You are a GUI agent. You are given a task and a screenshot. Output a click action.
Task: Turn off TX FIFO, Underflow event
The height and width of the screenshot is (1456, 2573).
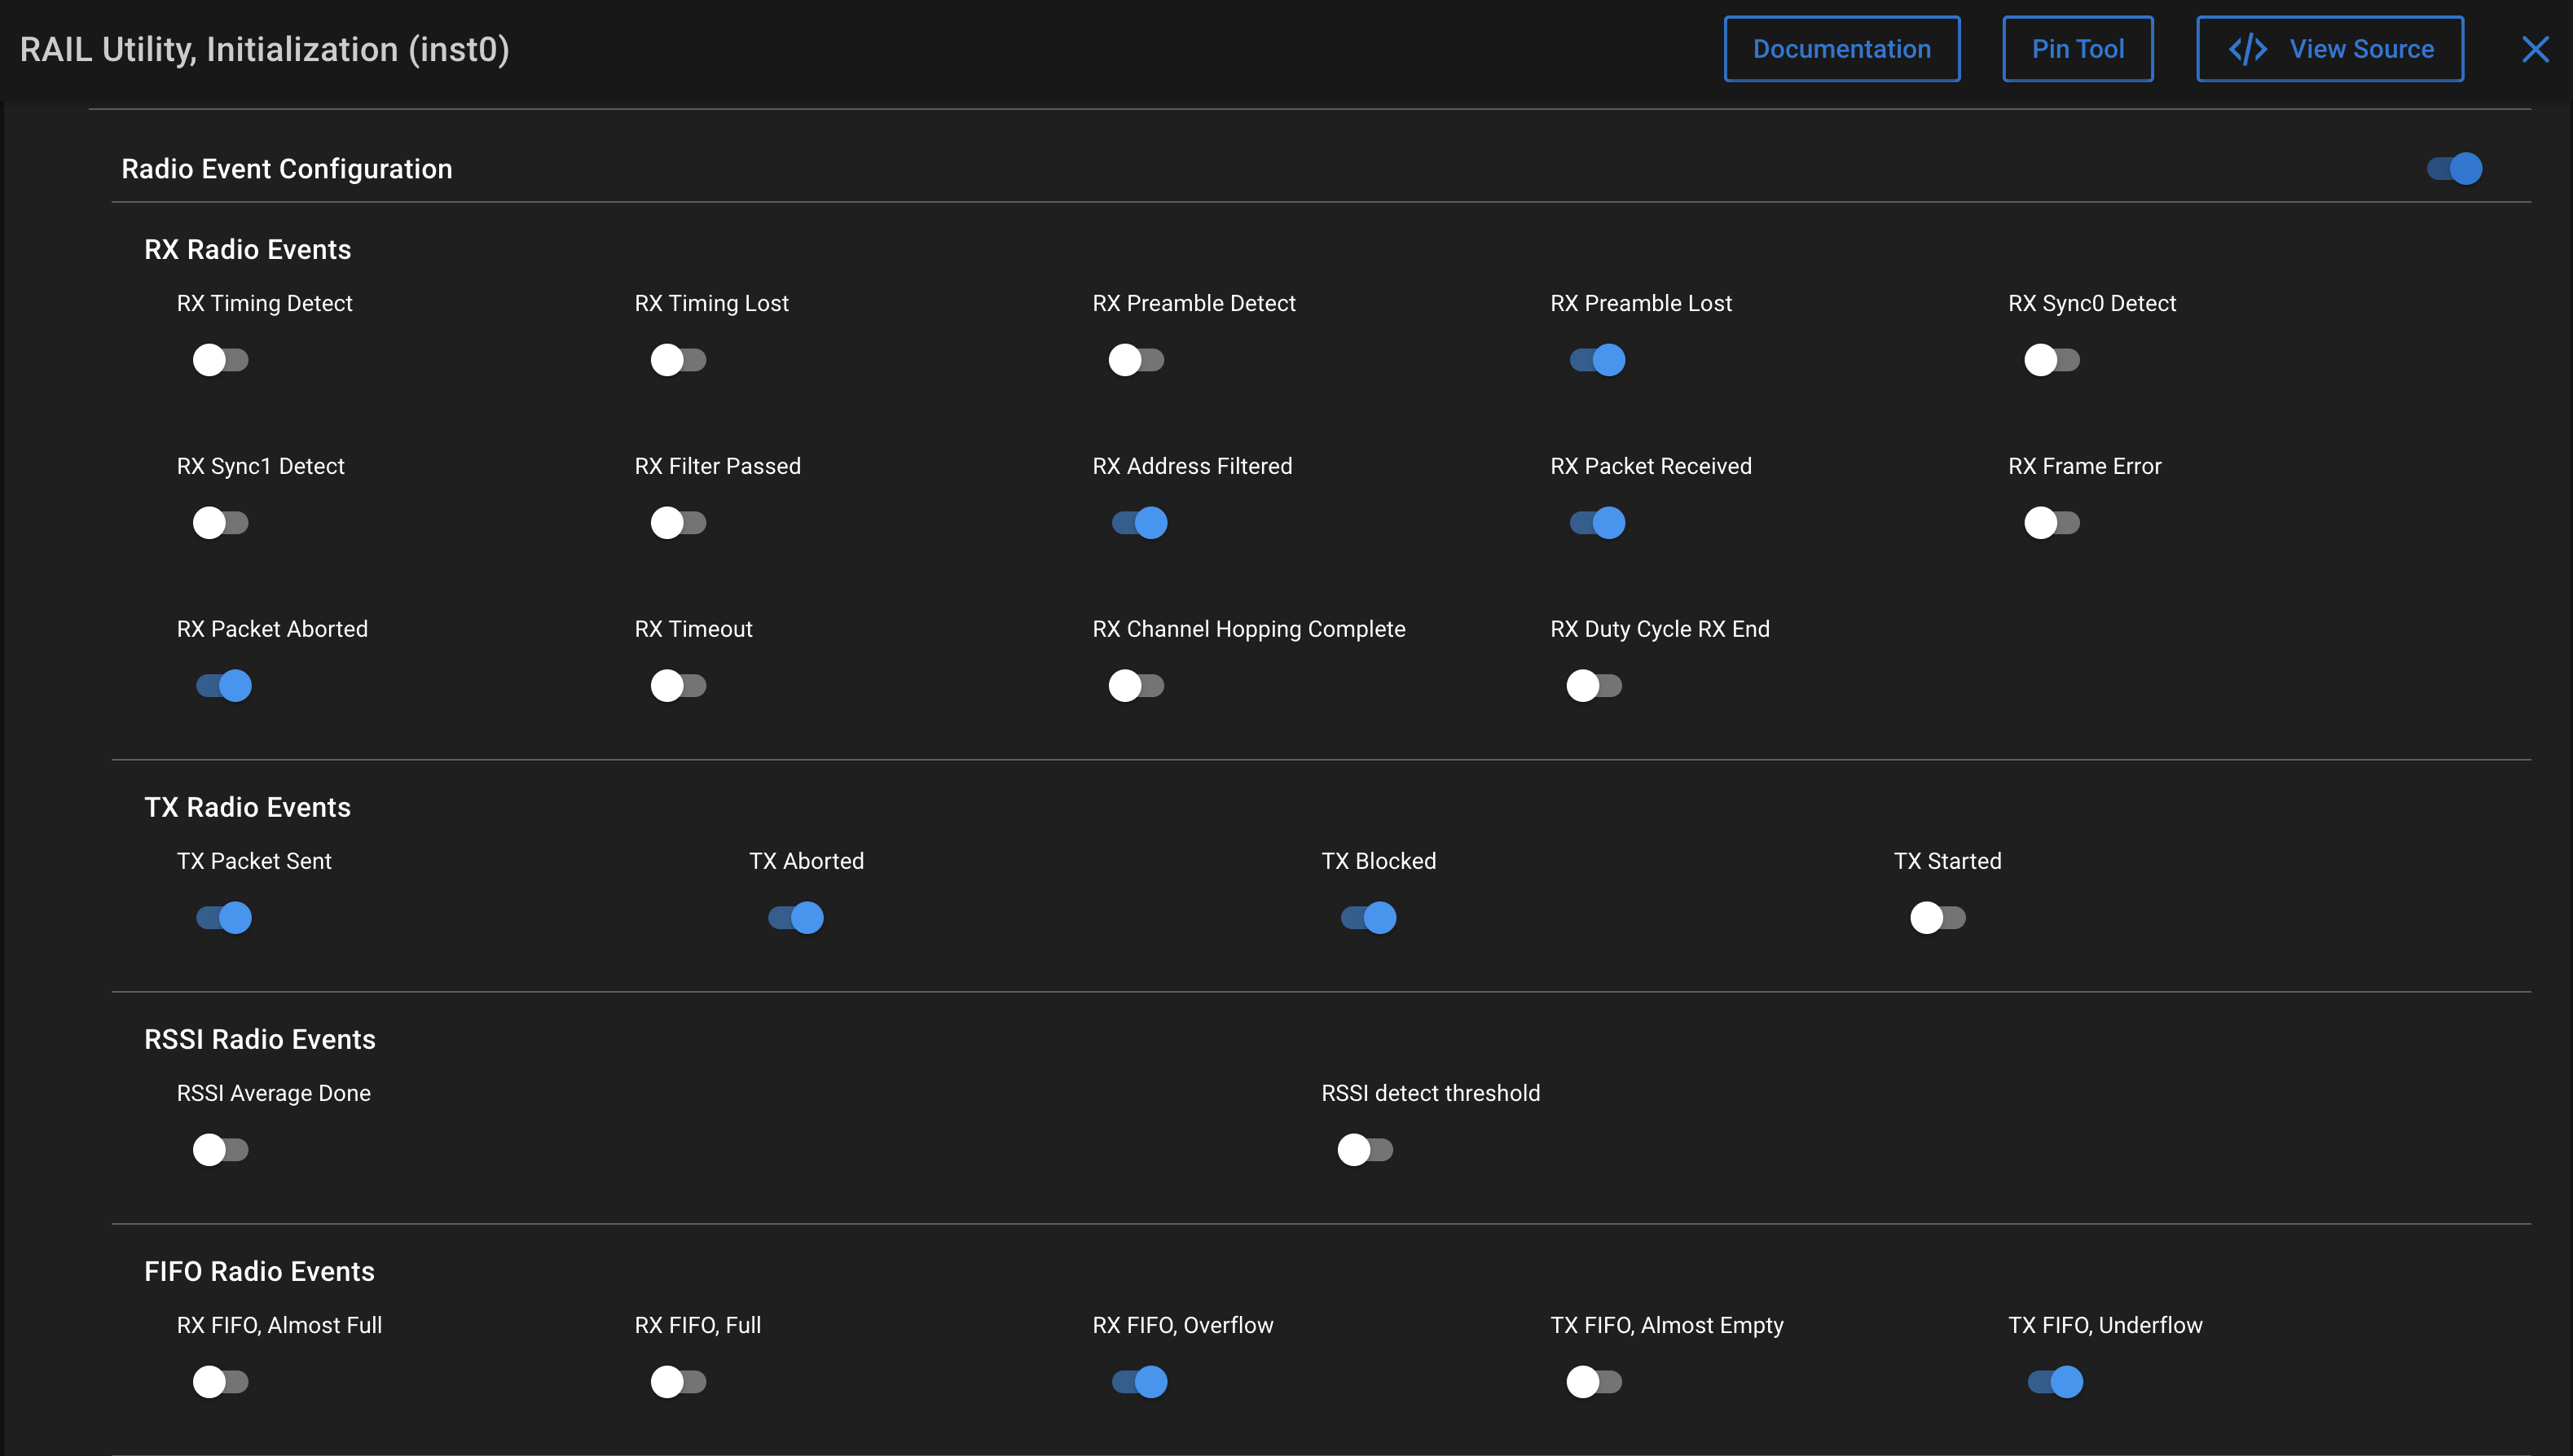click(2055, 1382)
